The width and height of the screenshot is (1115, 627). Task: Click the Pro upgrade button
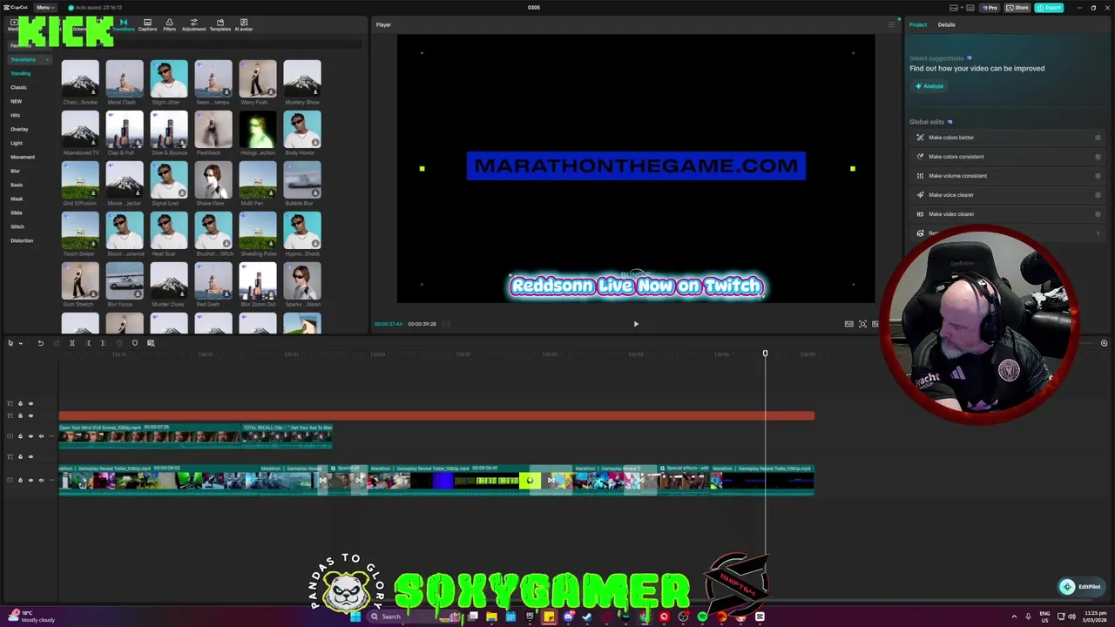tap(990, 8)
